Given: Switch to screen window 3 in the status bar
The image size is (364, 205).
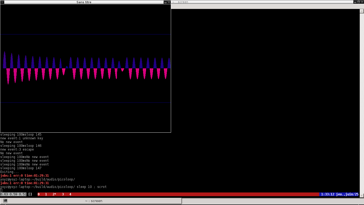Looking at the screenshot, I should [63, 194].
